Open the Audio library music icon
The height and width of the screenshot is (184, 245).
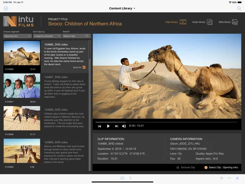(x=209, y=22)
